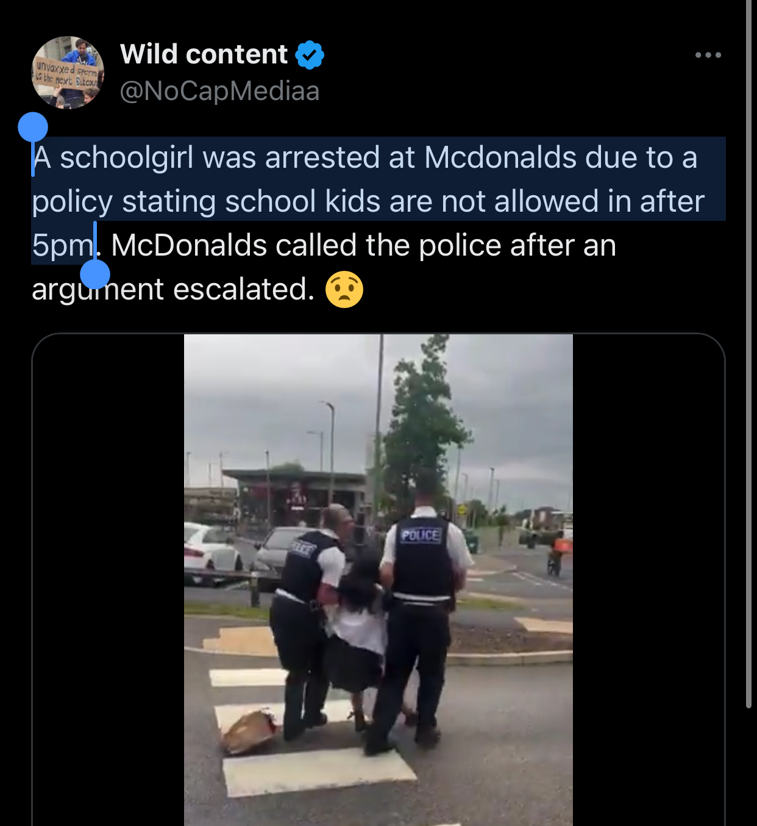Click the word 'McDonalds' in the second sentence

click(x=189, y=245)
